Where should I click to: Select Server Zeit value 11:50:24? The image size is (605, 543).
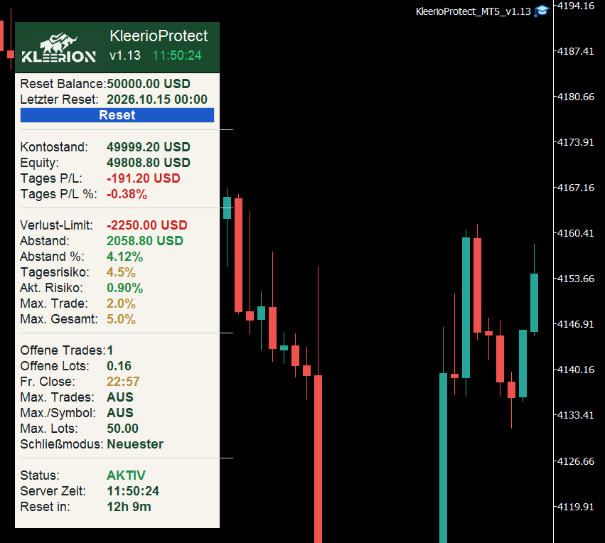tap(133, 491)
